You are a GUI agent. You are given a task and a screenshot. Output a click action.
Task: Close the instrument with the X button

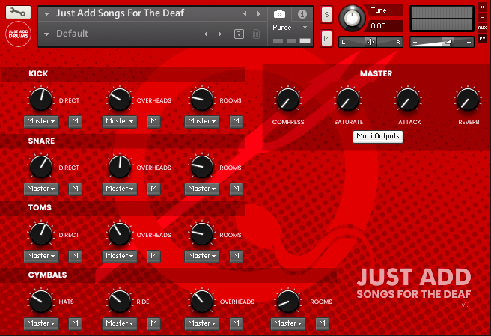click(482, 7)
